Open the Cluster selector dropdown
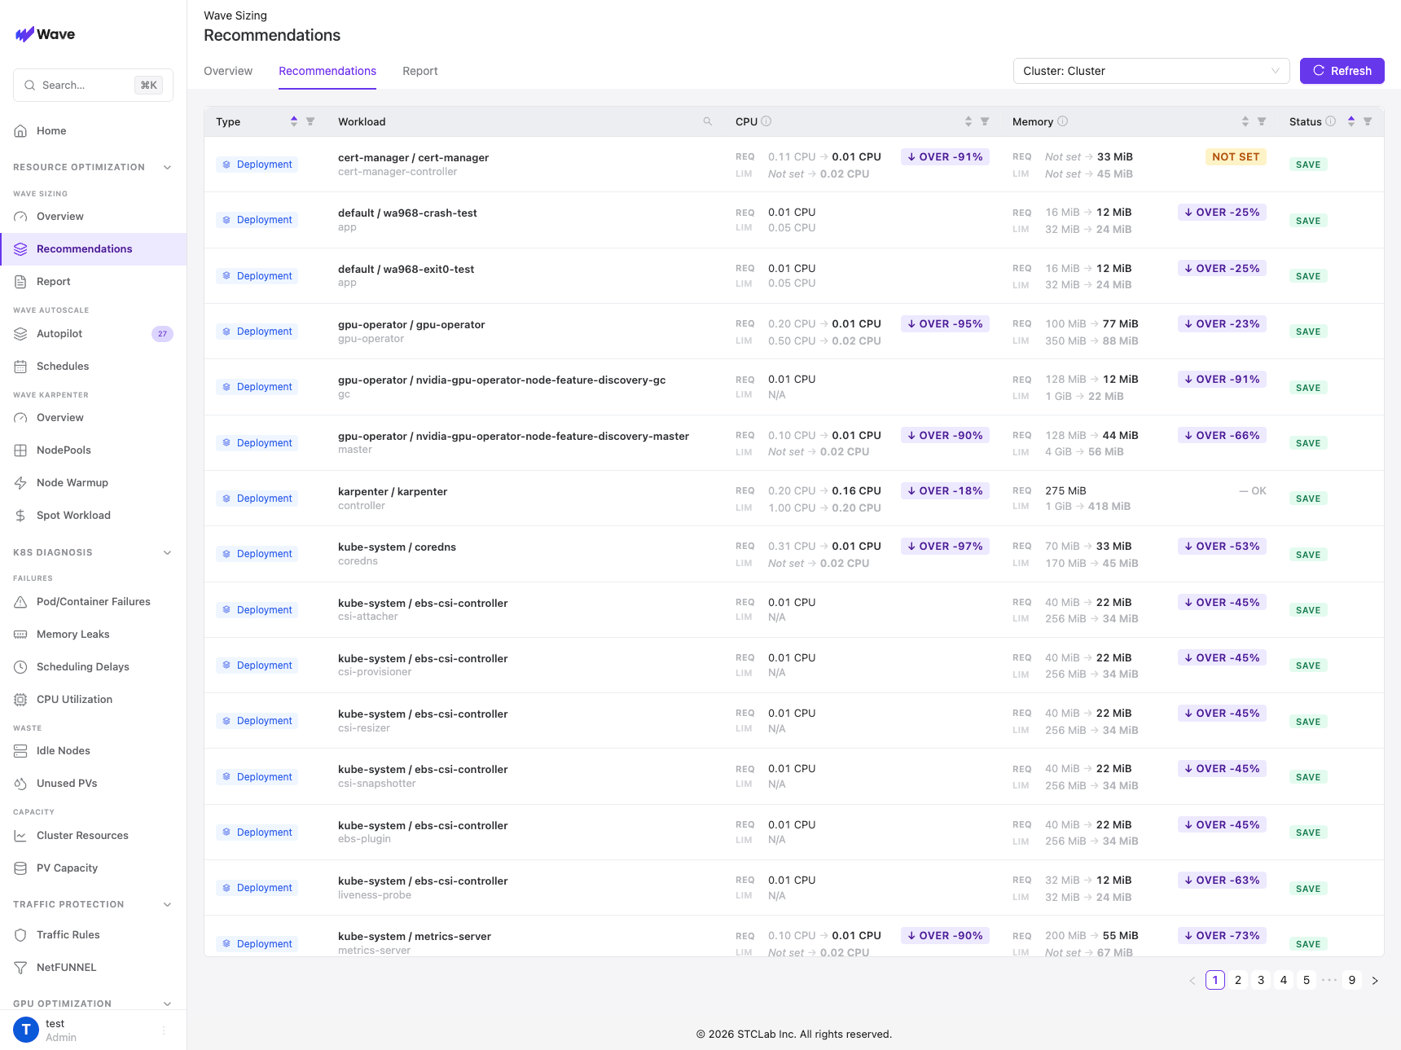1401x1050 pixels. pyautogui.click(x=1151, y=71)
